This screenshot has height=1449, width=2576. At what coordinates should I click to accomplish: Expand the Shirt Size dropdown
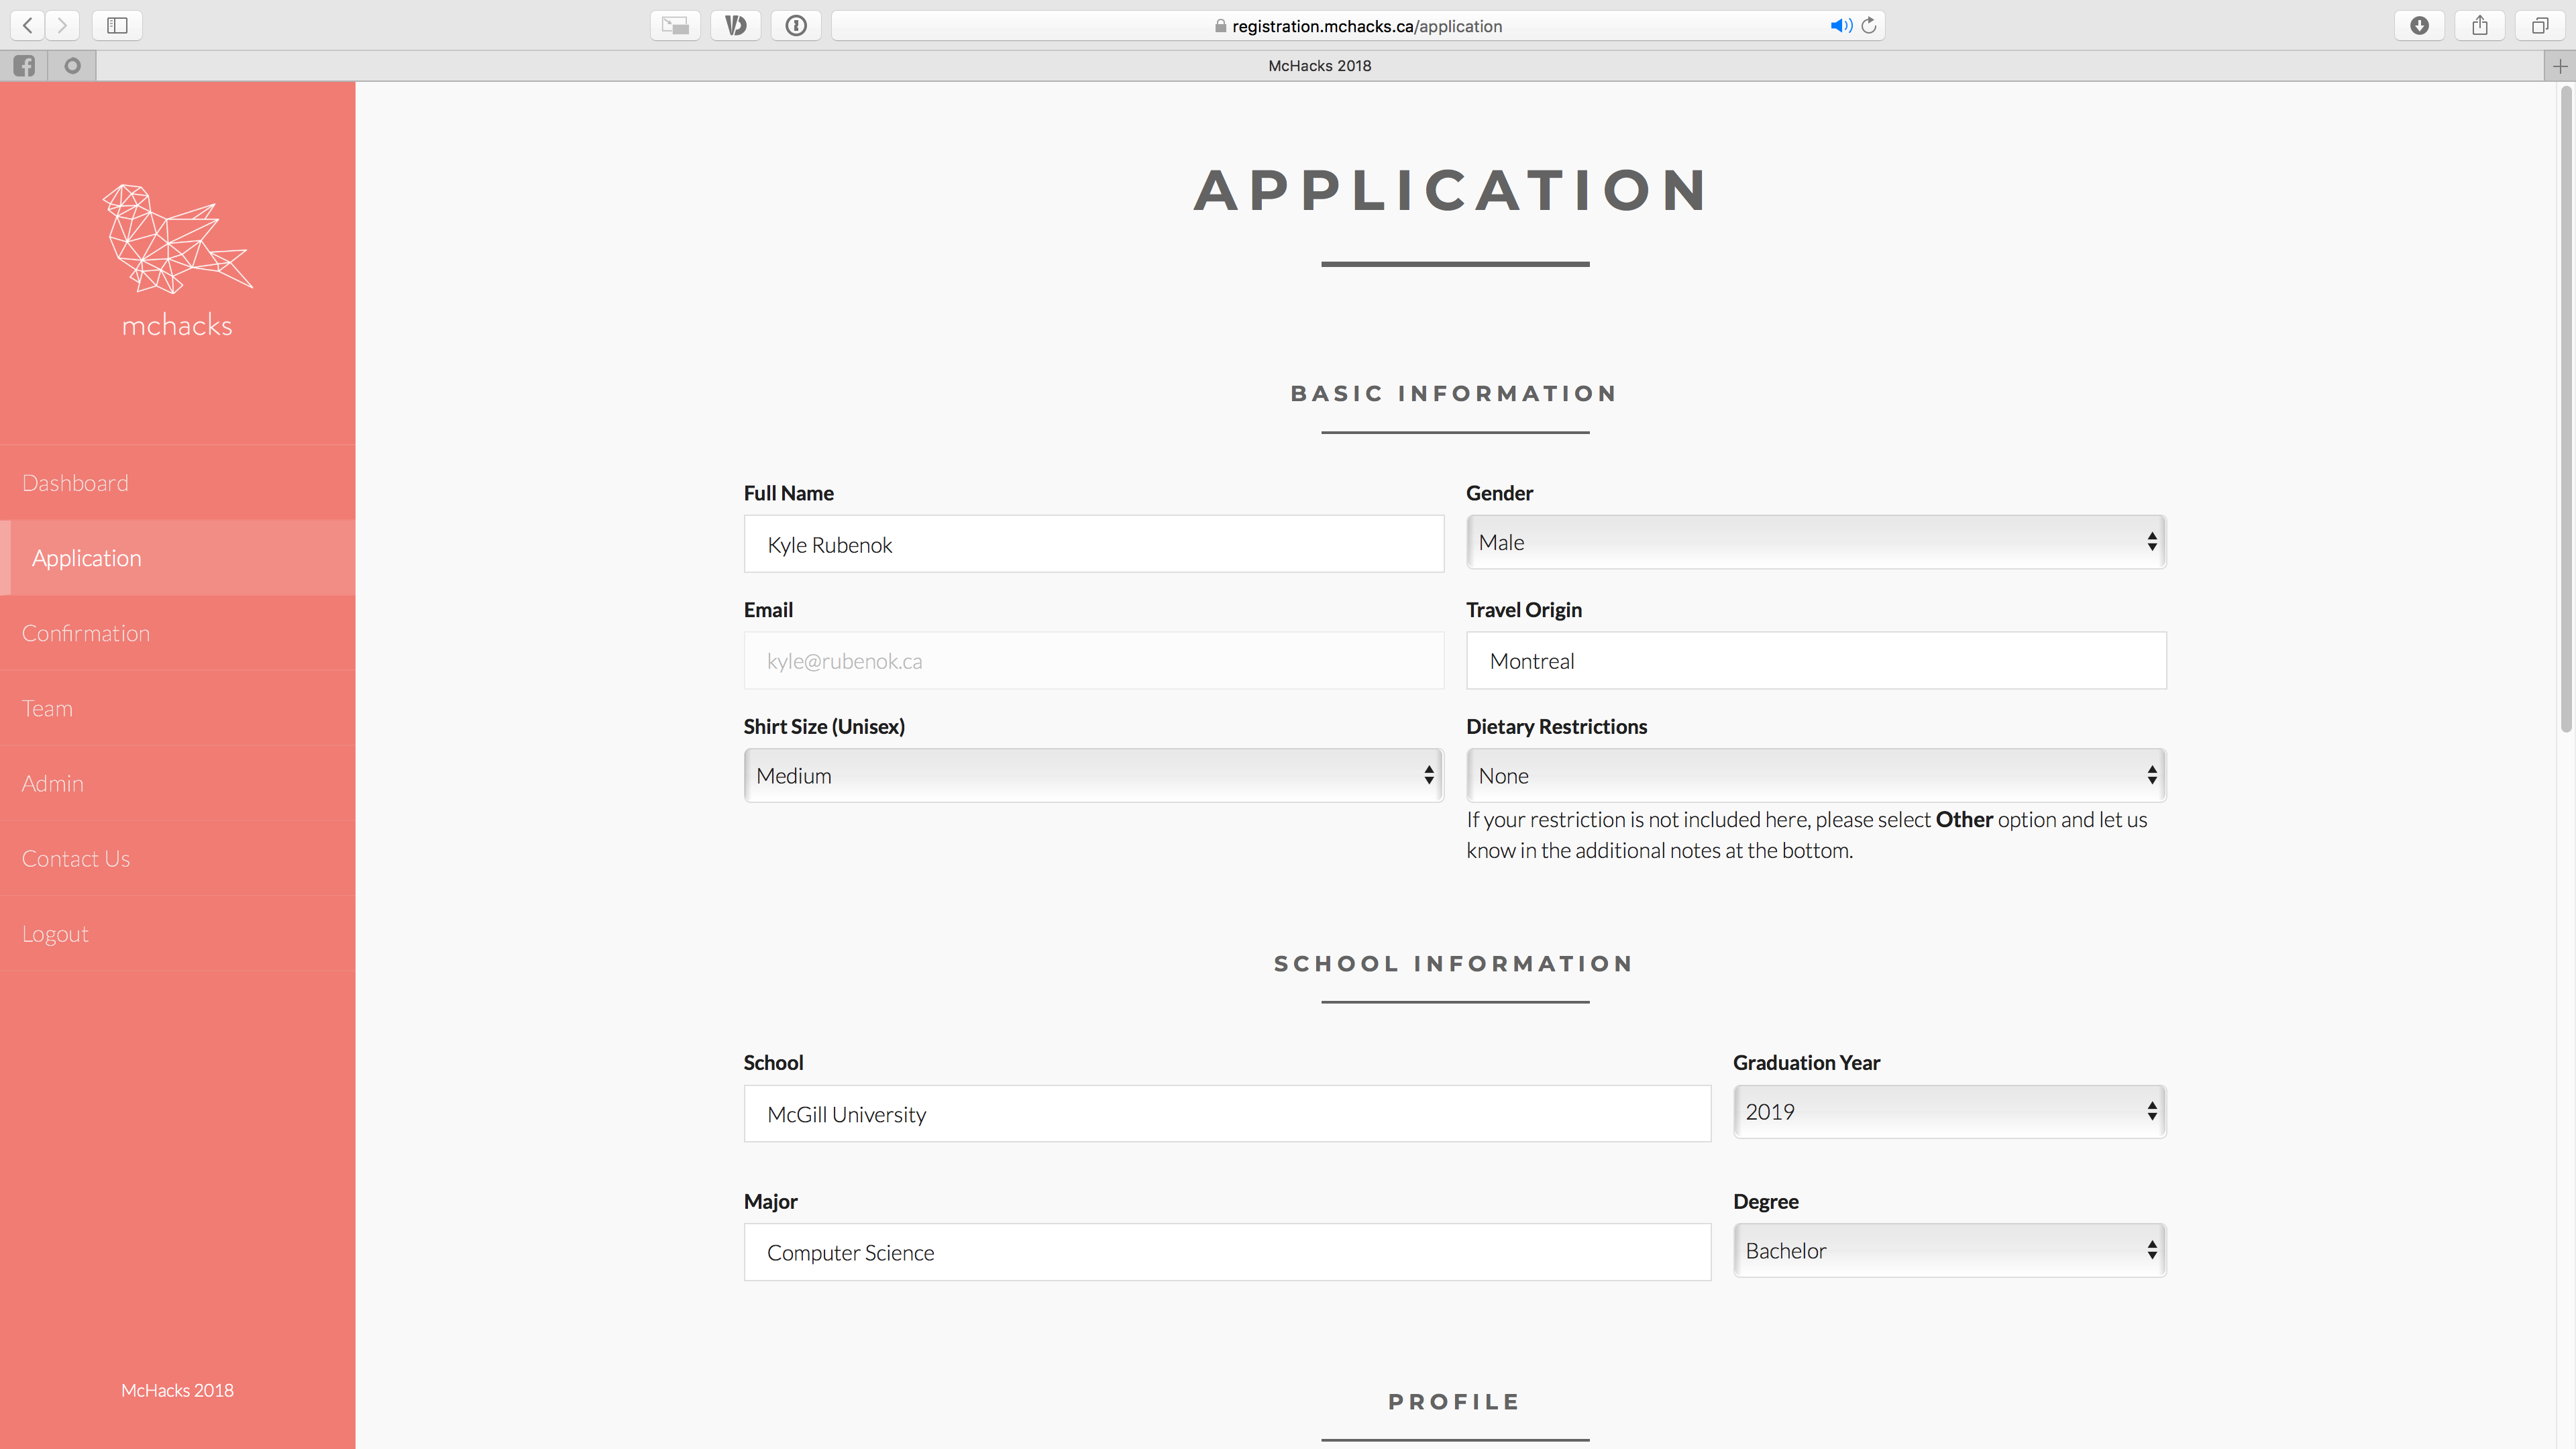(x=1091, y=773)
